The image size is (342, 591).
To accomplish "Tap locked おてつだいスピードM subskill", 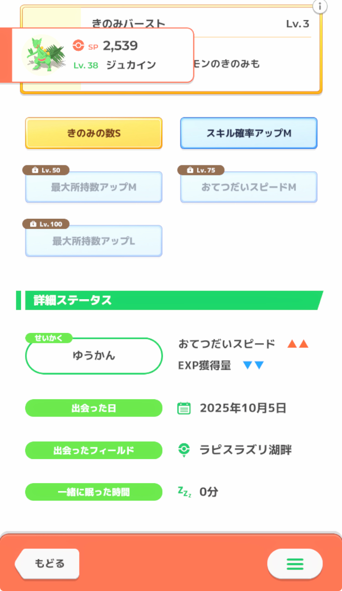I will click(249, 188).
